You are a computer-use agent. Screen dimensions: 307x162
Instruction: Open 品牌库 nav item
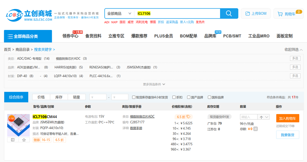[x=210, y=36]
